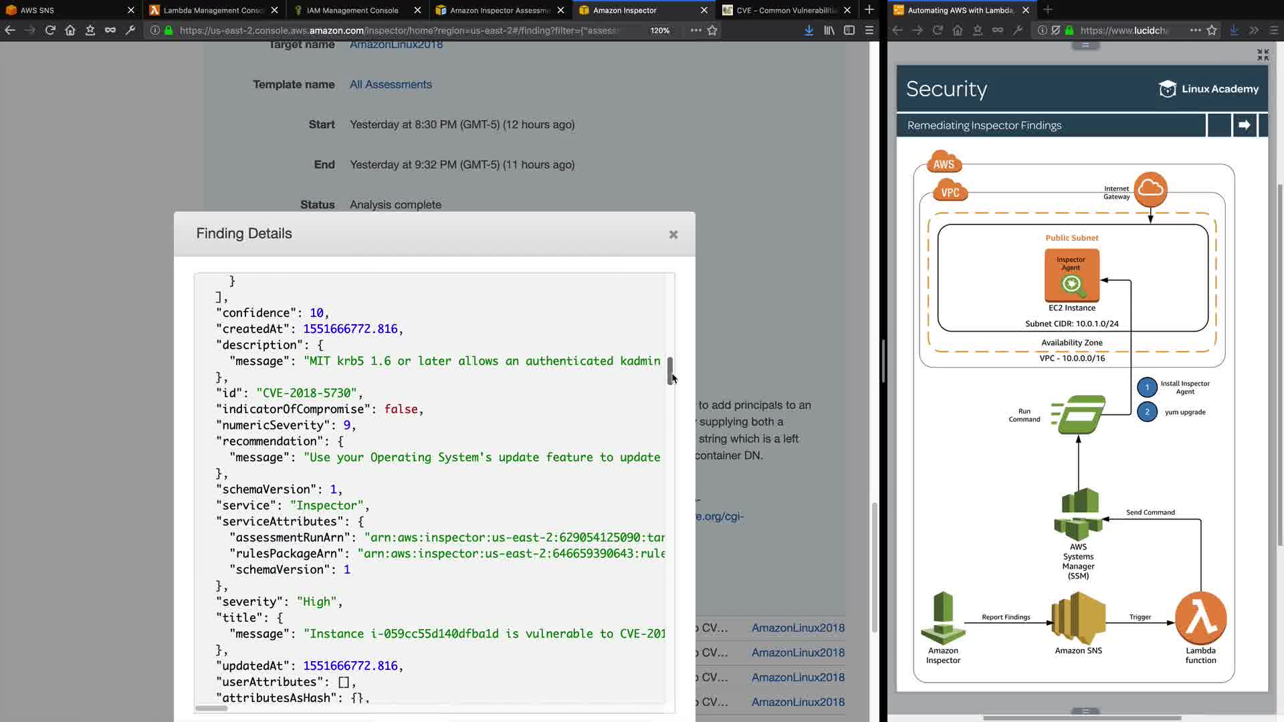Open downloads arrow in left browser toolbar

pyautogui.click(x=809, y=30)
